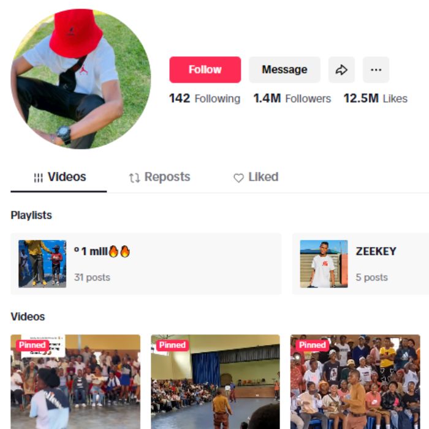429x429 pixels.
Task: Click the 12.5M Likes count
Action: click(375, 98)
